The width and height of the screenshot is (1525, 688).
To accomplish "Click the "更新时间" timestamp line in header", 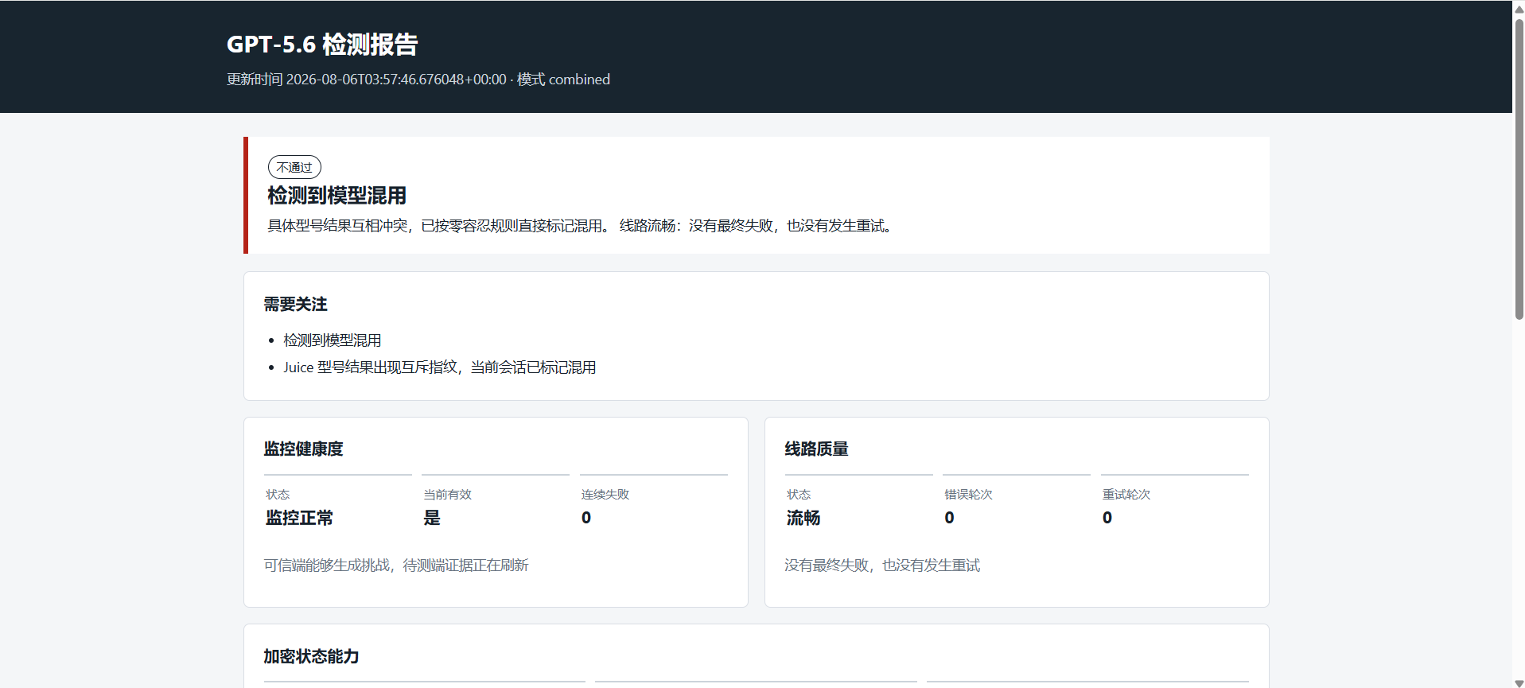I will point(418,80).
